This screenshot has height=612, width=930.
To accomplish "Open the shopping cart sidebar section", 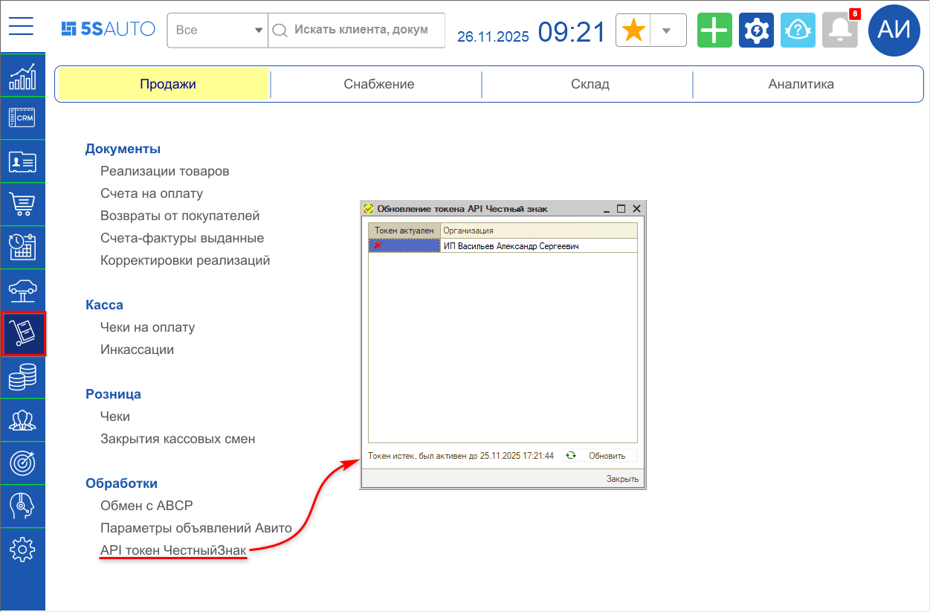I will [x=22, y=204].
